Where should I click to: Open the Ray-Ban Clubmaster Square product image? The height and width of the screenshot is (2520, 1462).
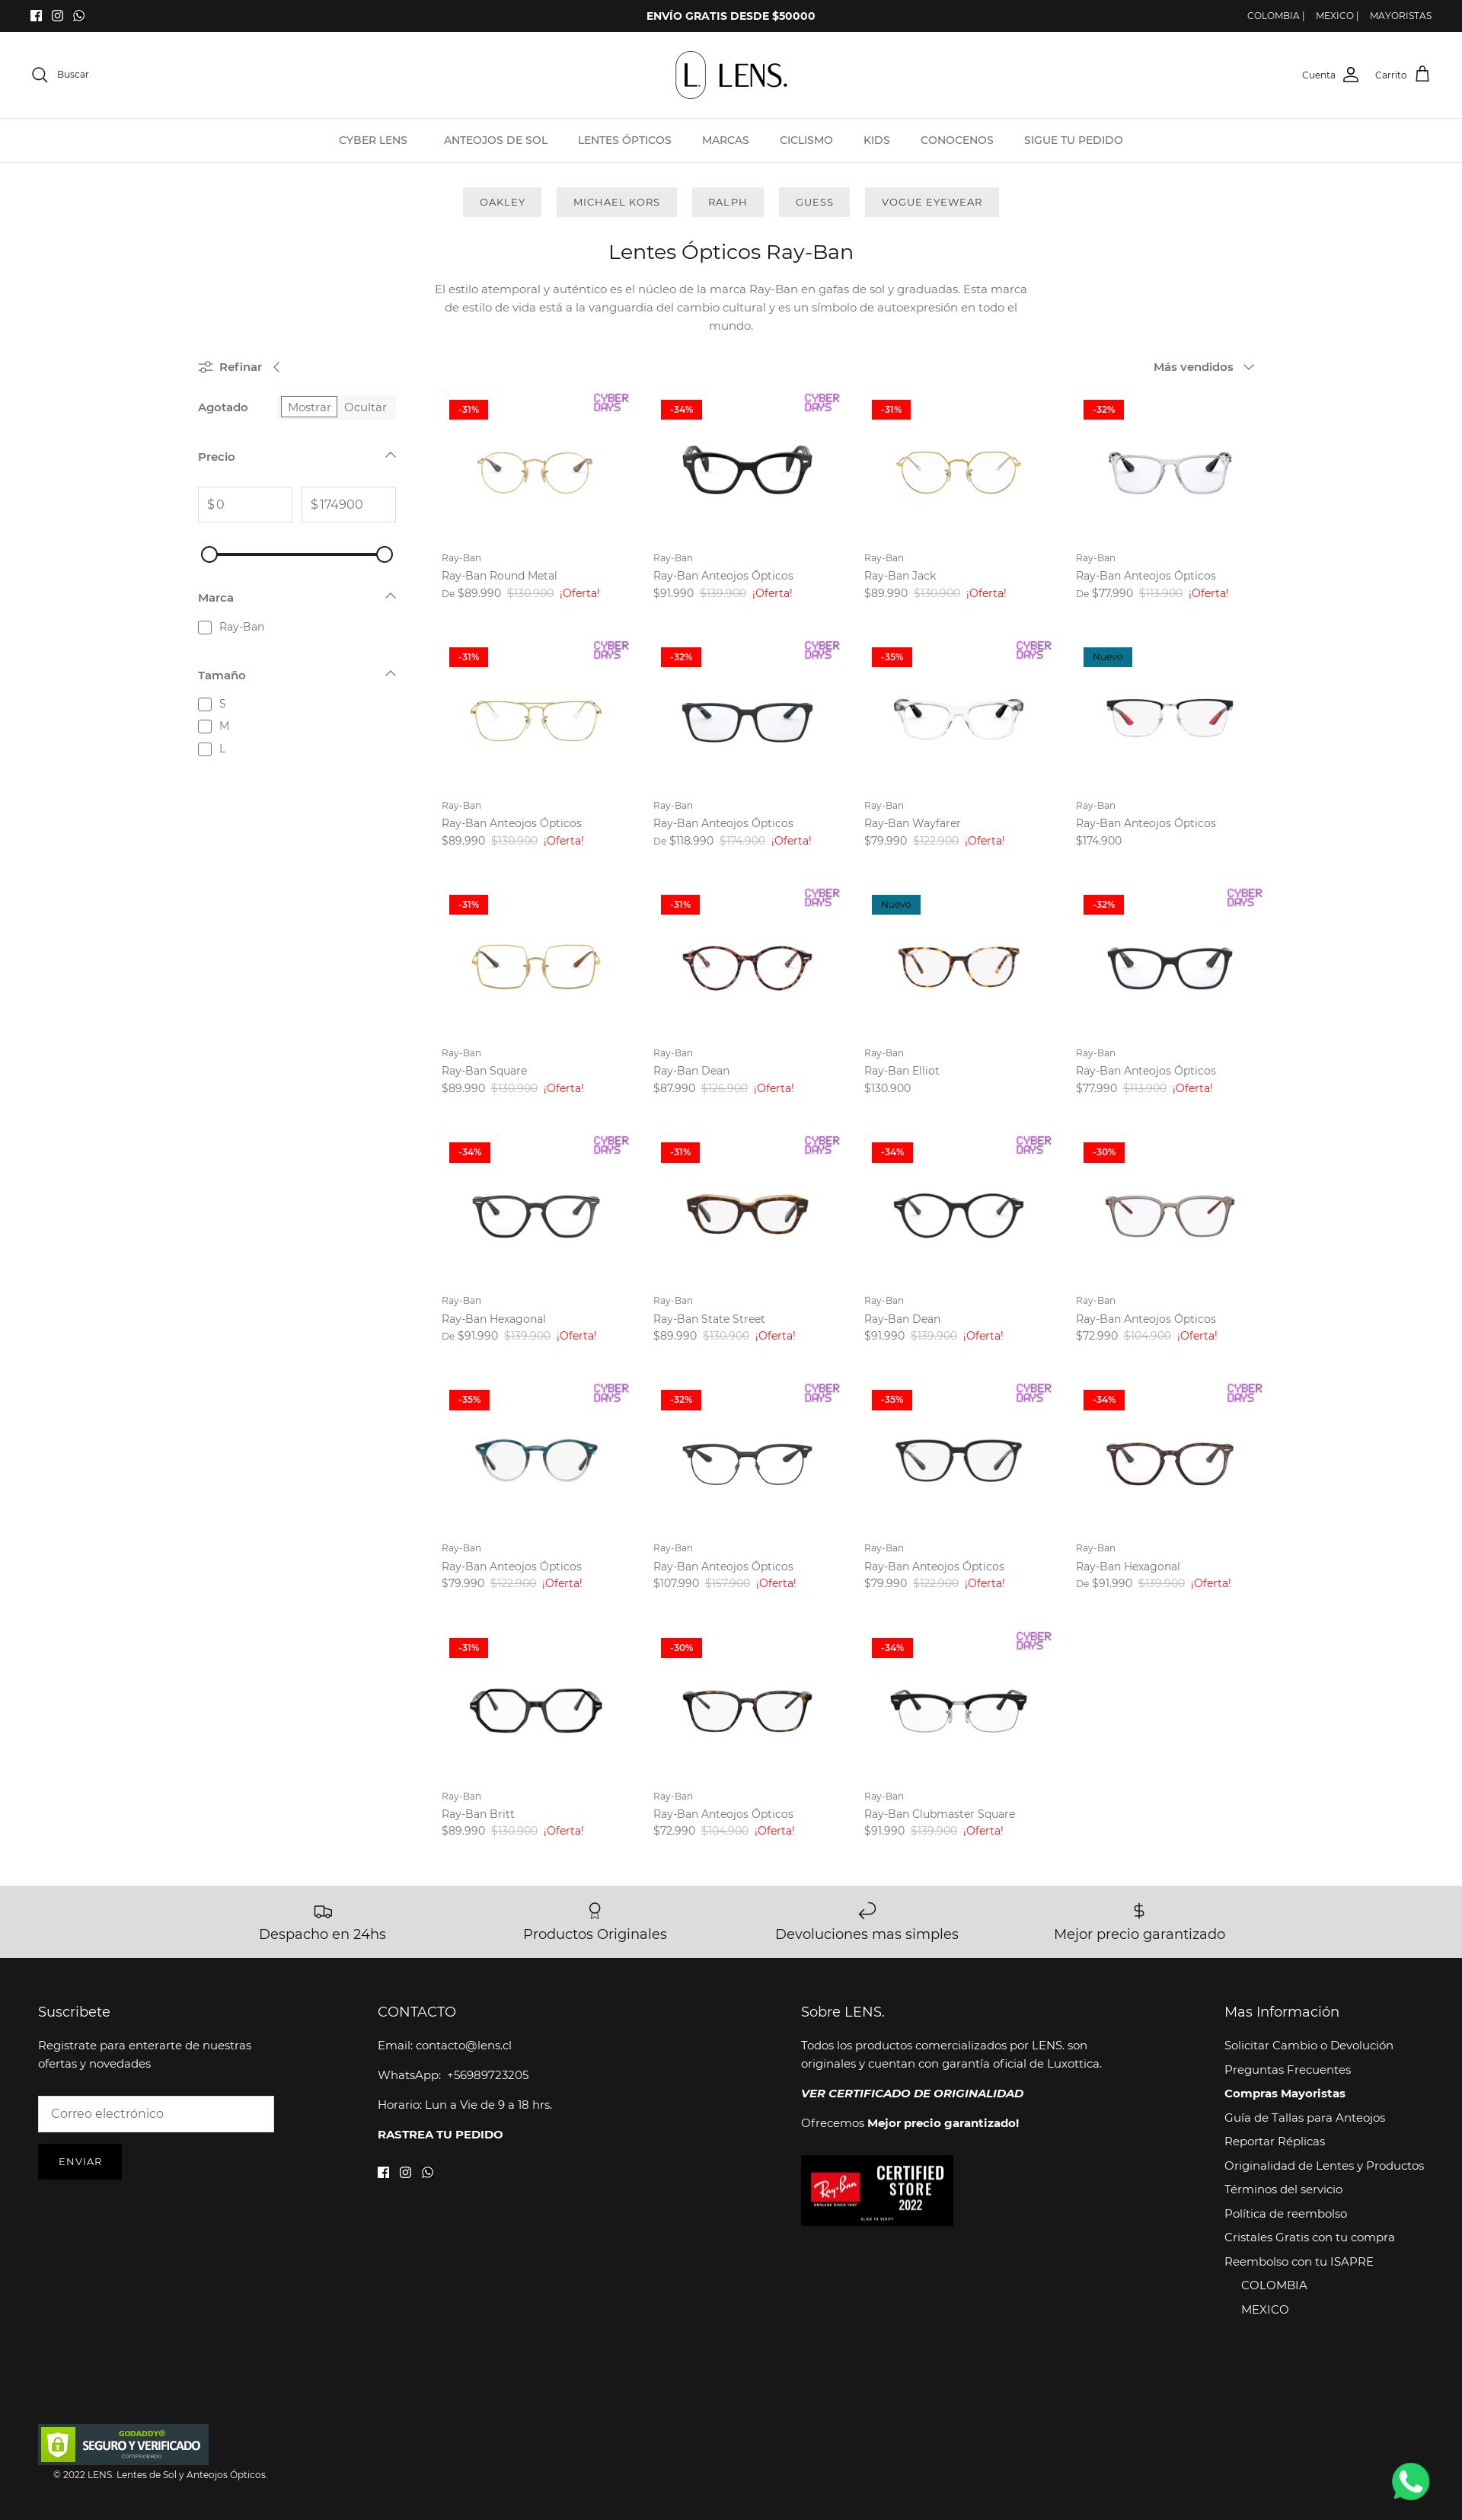click(958, 1710)
